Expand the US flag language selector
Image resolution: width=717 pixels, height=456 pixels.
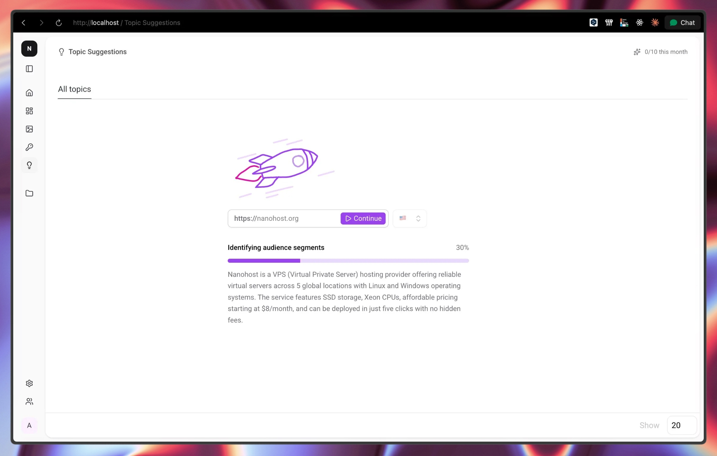(410, 218)
